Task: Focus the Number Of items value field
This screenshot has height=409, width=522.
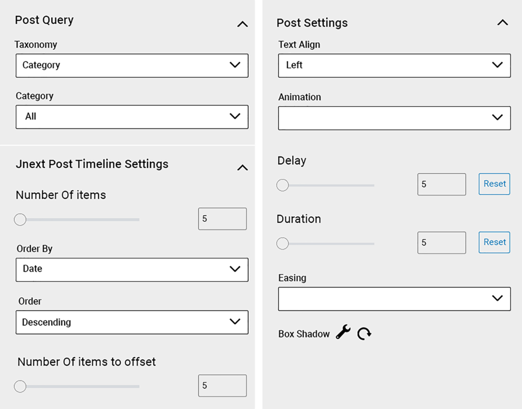Action: click(222, 219)
